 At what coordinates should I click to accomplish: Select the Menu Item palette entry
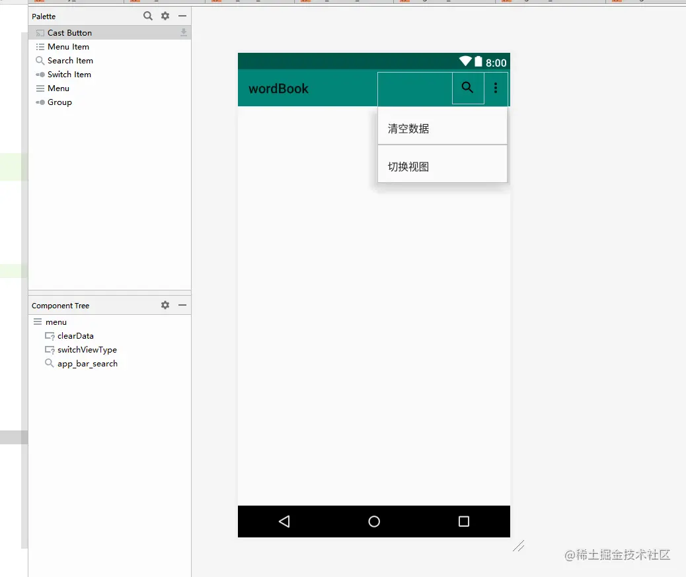[67, 46]
